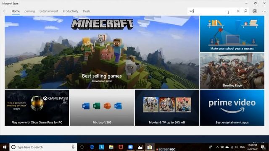Open the Home tab
The height and width of the screenshot is (151, 269).
pyautogui.click(x=16, y=11)
